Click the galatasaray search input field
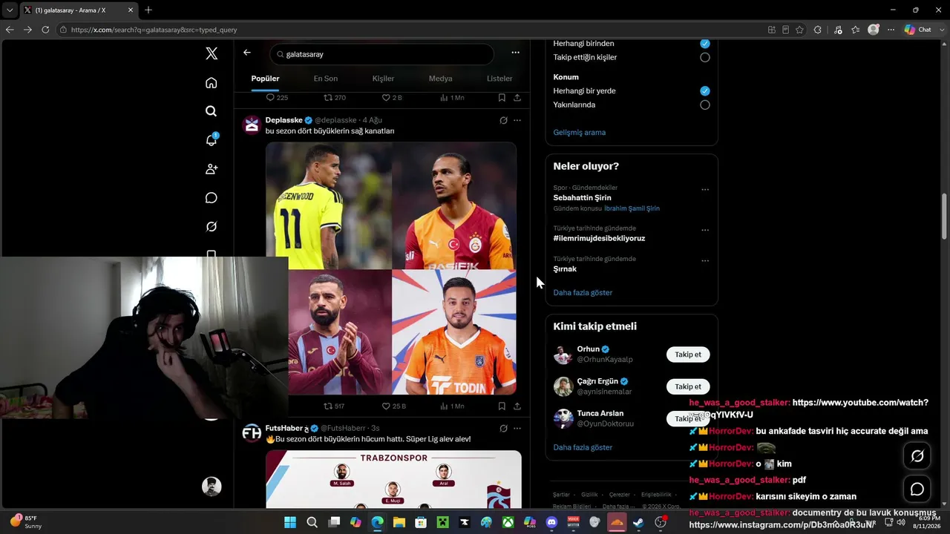This screenshot has height=534, width=950. coord(381,54)
